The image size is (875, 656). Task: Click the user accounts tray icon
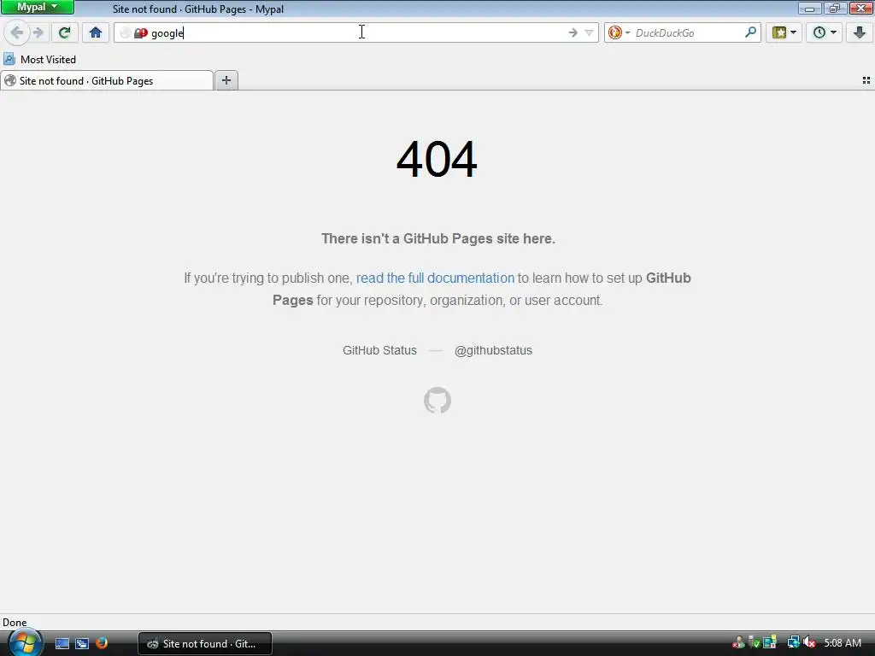click(x=738, y=642)
